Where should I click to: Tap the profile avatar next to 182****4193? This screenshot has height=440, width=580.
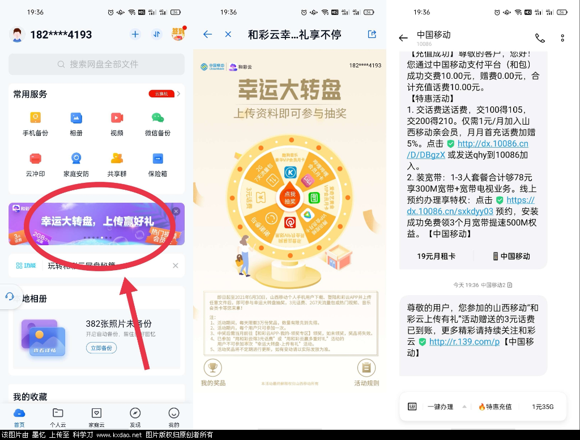pyautogui.click(x=16, y=35)
